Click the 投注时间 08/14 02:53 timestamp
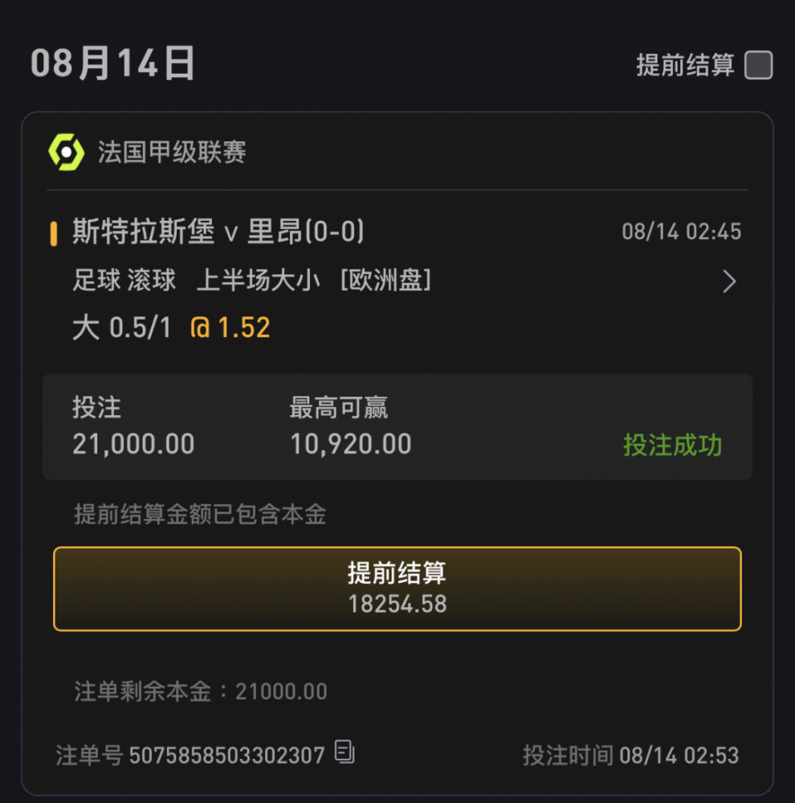Image resolution: width=795 pixels, height=803 pixels. point(630,756)
